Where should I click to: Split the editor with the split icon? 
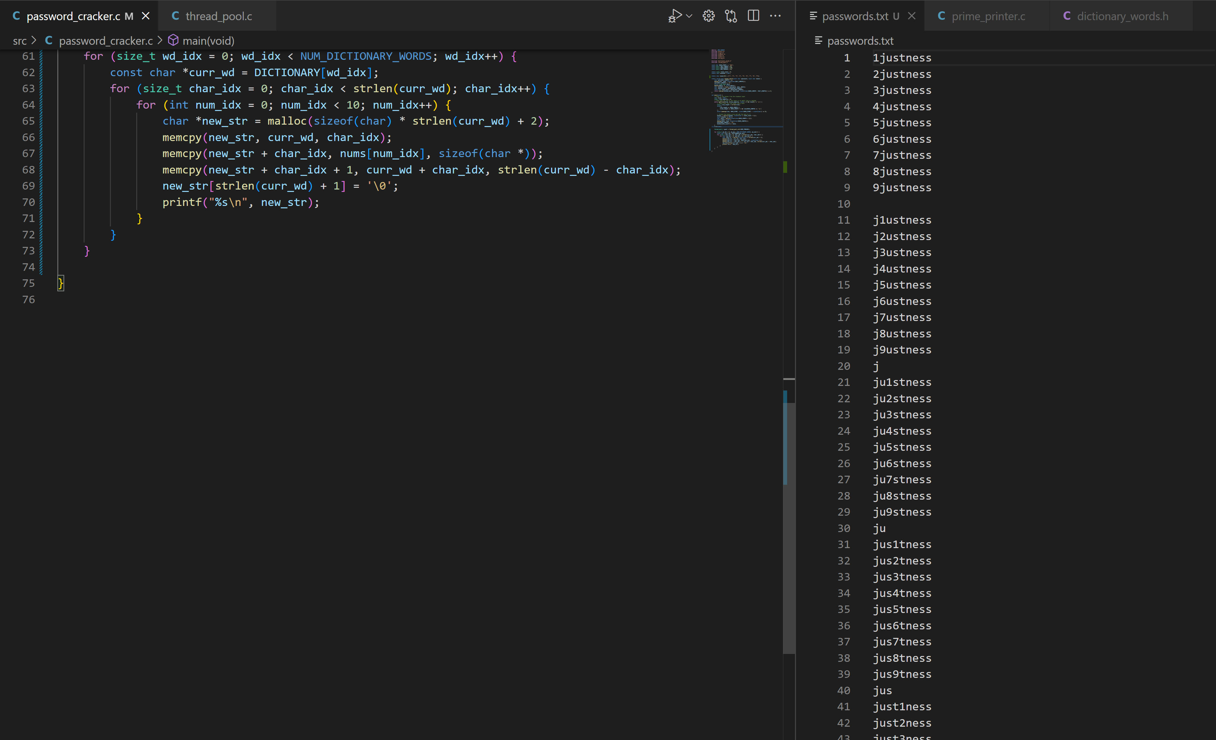pos(753,16)
